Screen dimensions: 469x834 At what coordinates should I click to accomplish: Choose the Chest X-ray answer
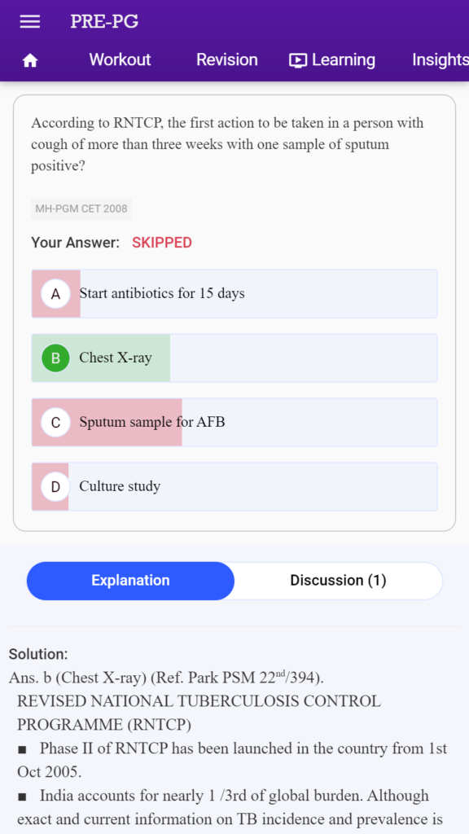[x=234, y=358]
